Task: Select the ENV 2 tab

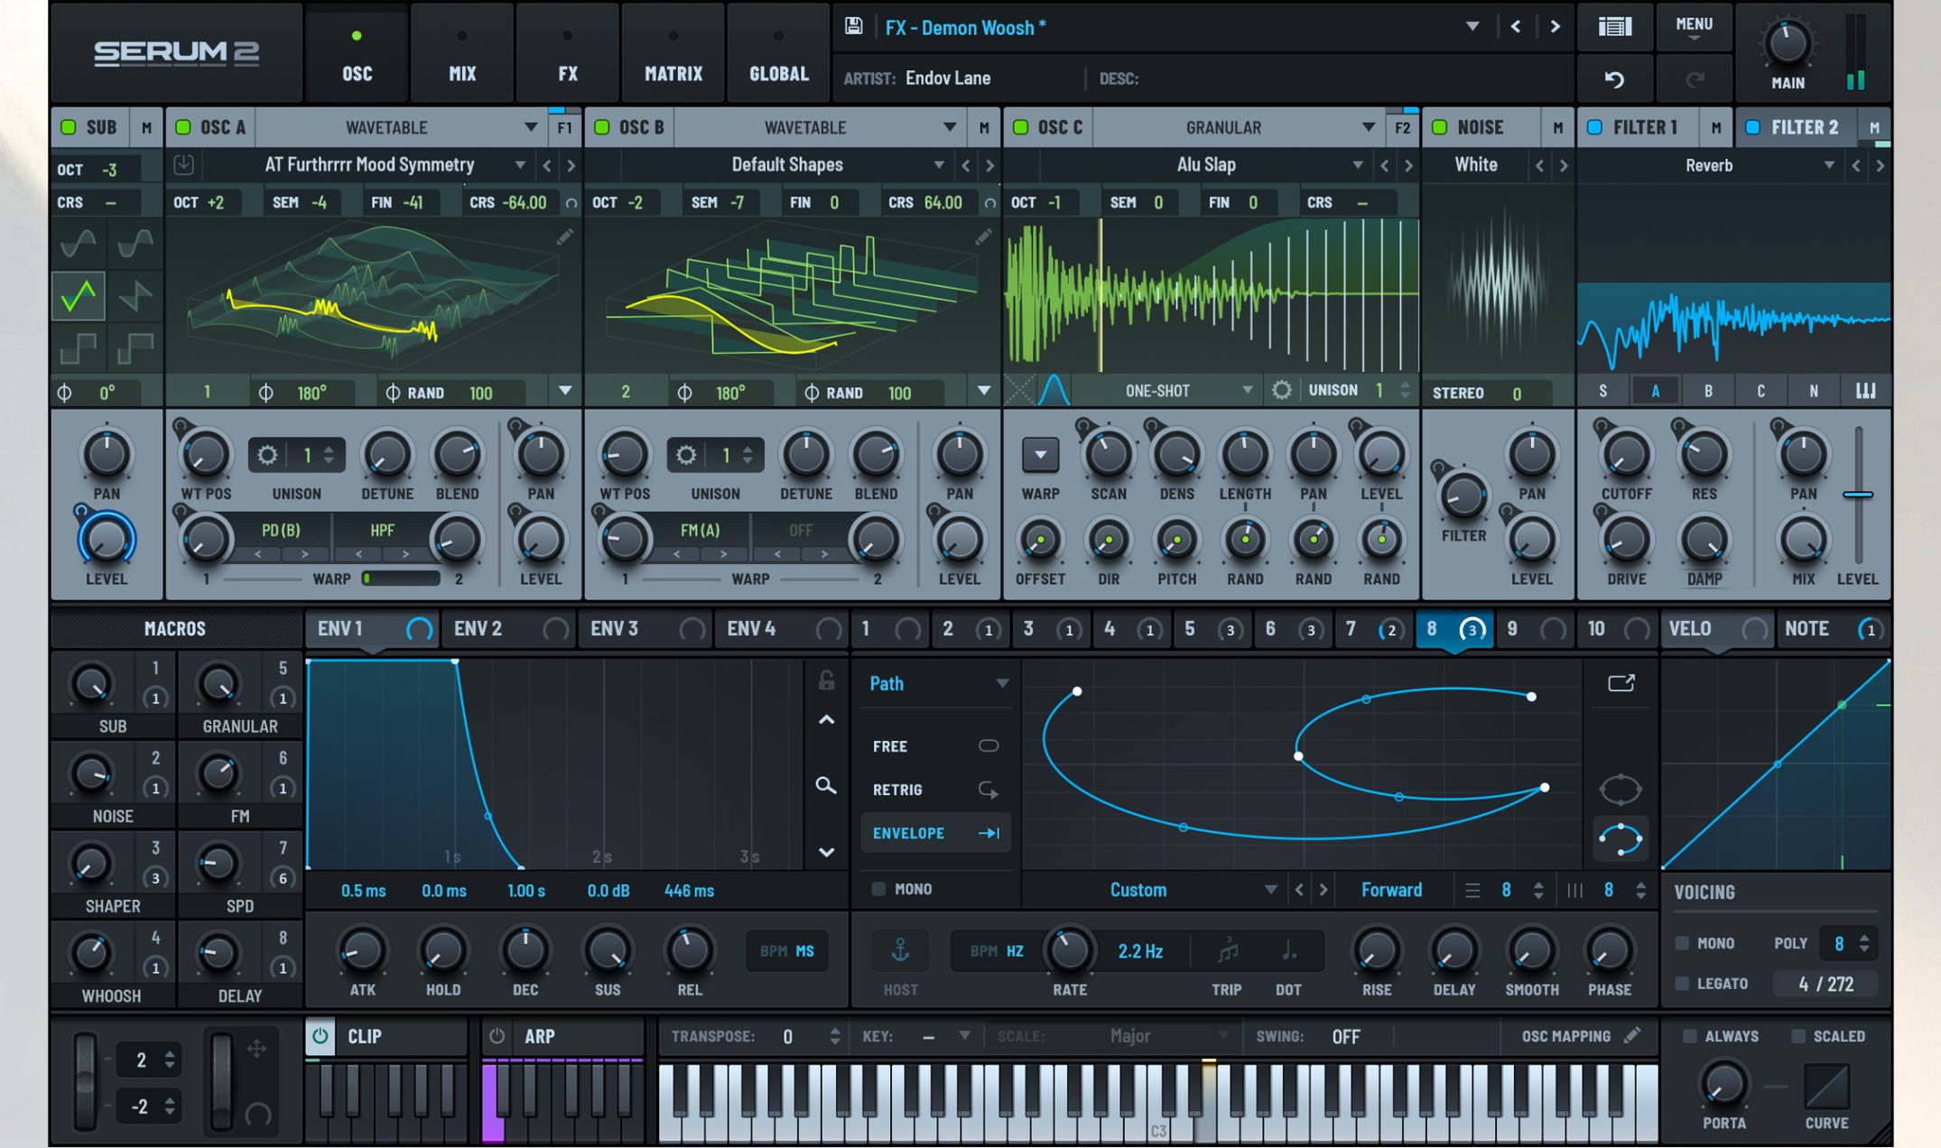Action: click(x=510, y=629)
